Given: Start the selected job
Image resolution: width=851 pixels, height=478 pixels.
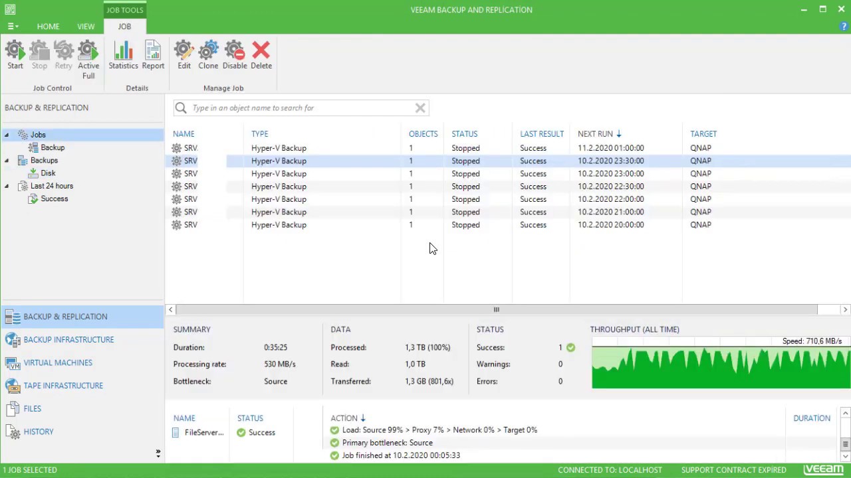Looking at the screenshot, I should (15, 55).
